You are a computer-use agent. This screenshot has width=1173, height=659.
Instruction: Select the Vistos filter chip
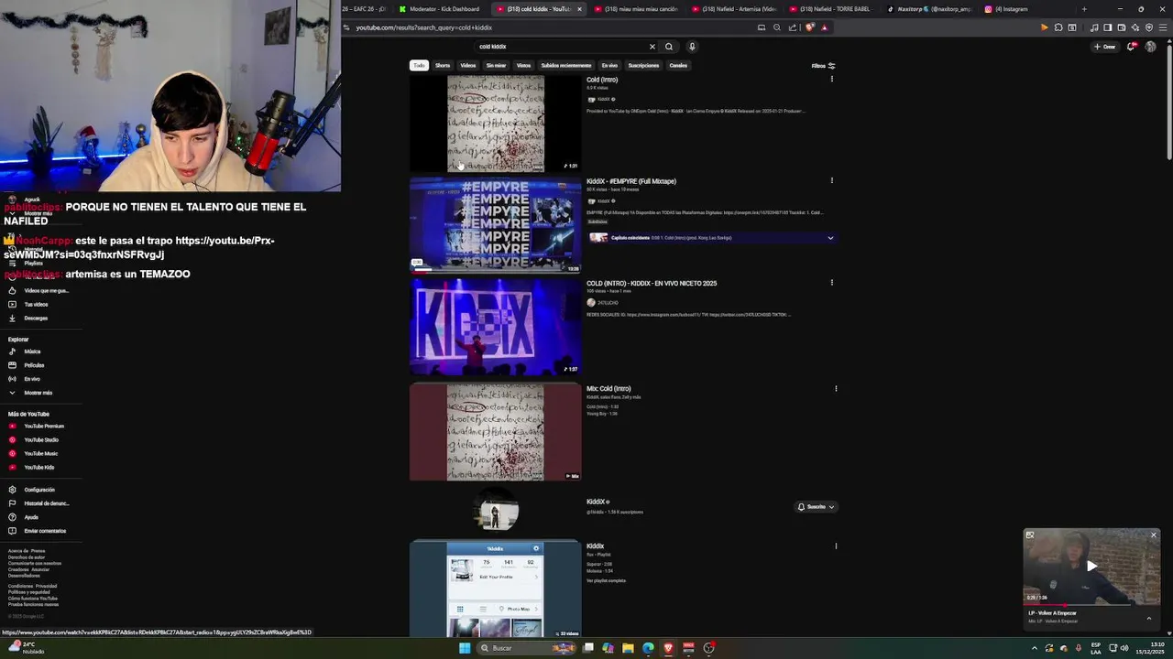pyautogui.click(x=523, y=66)
